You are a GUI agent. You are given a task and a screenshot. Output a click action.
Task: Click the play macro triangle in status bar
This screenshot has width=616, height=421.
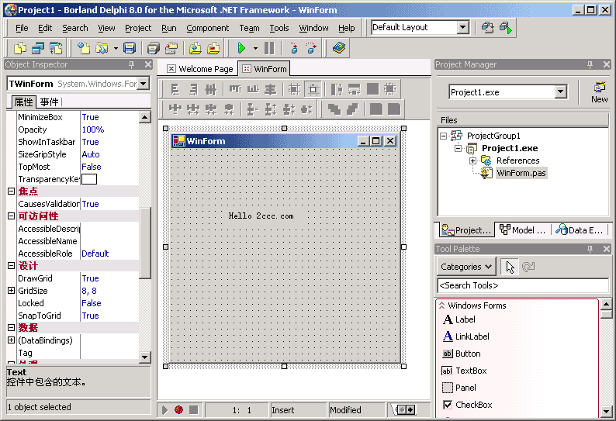[x=164, y=410]
